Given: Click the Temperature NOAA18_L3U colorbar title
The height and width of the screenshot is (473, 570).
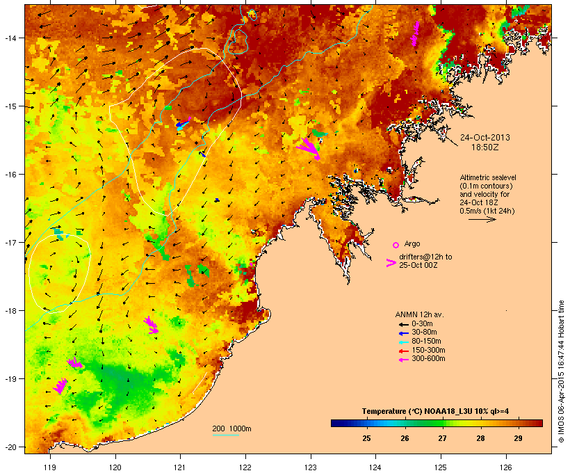Looking at the screenshot, I should (435, 412).
